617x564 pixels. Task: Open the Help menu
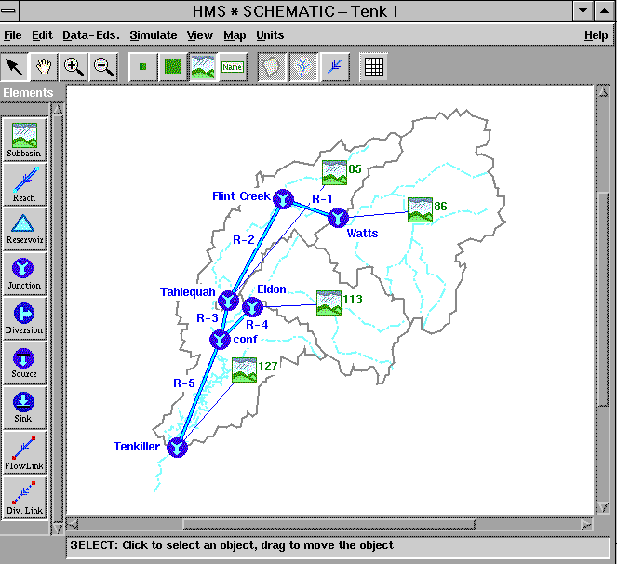click(596, 35)
